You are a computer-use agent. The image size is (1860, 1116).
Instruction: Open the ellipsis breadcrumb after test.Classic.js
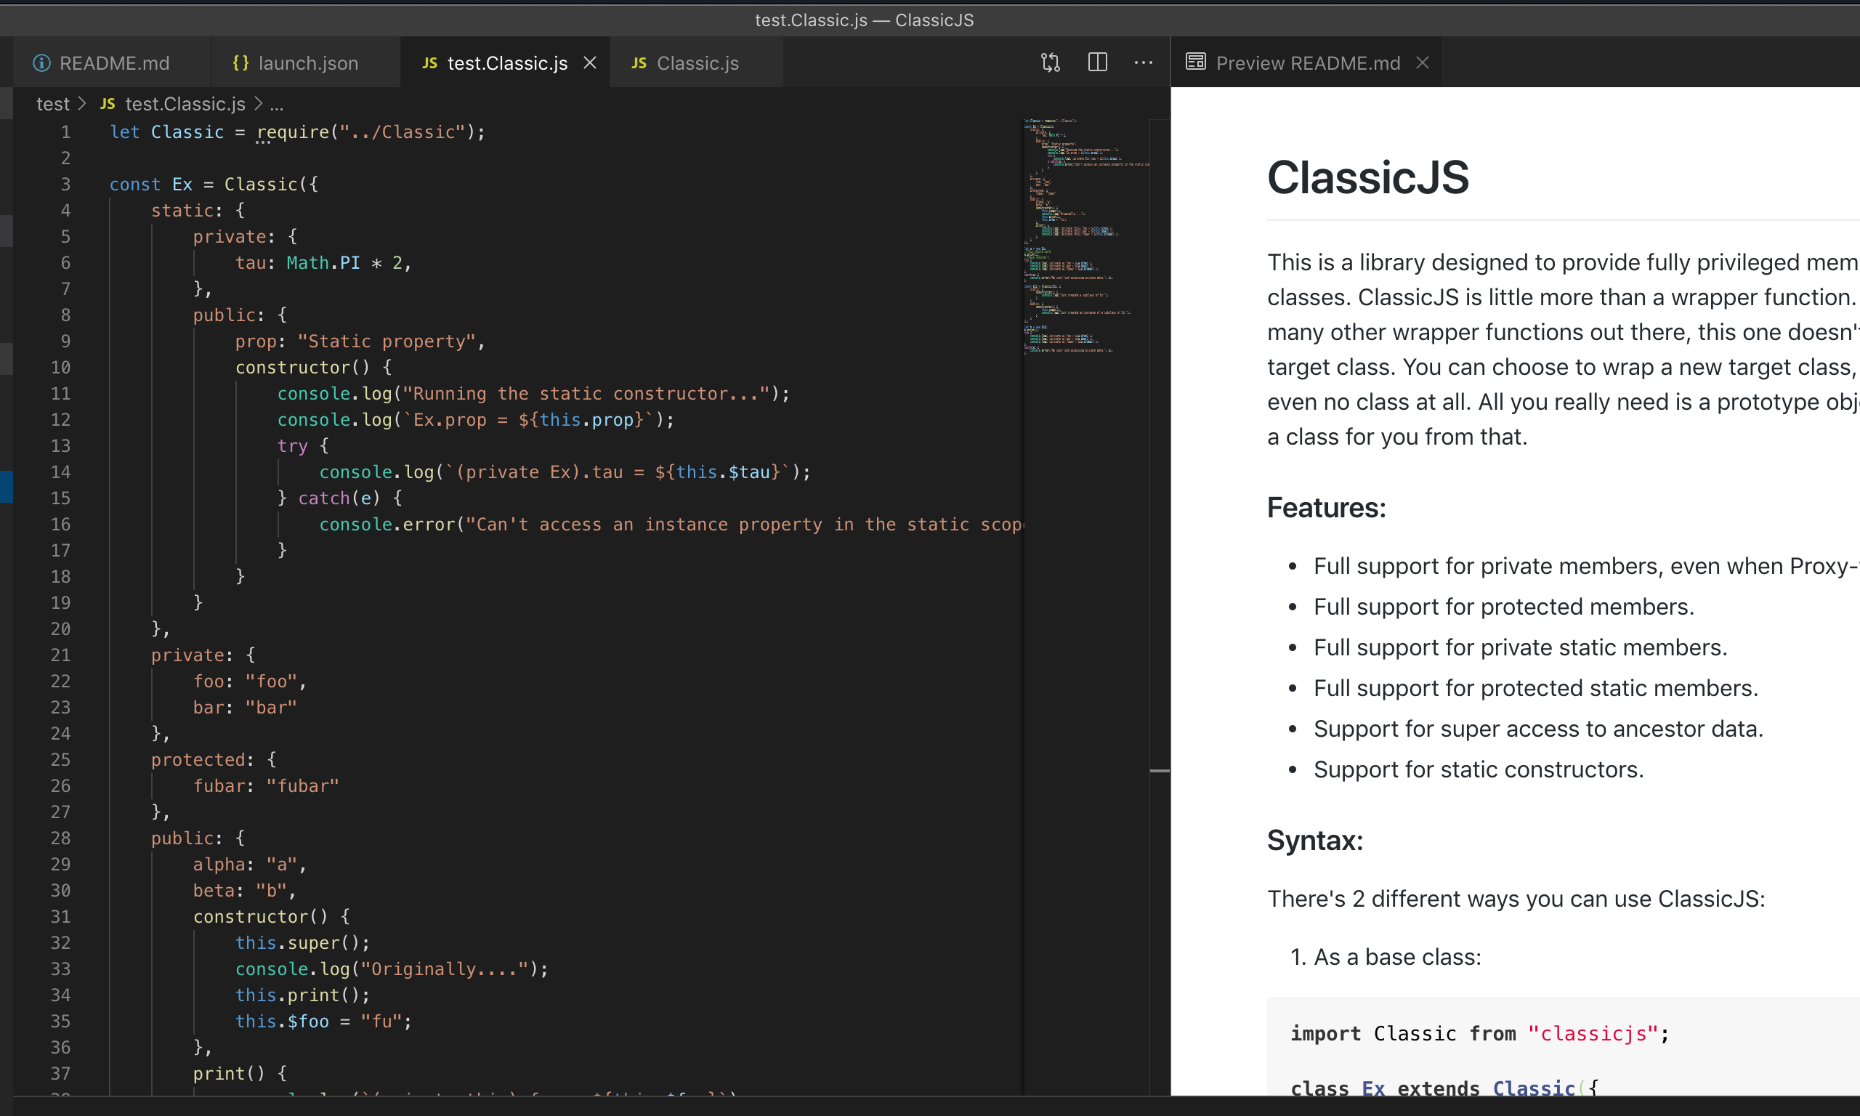[x=277, y=104]
